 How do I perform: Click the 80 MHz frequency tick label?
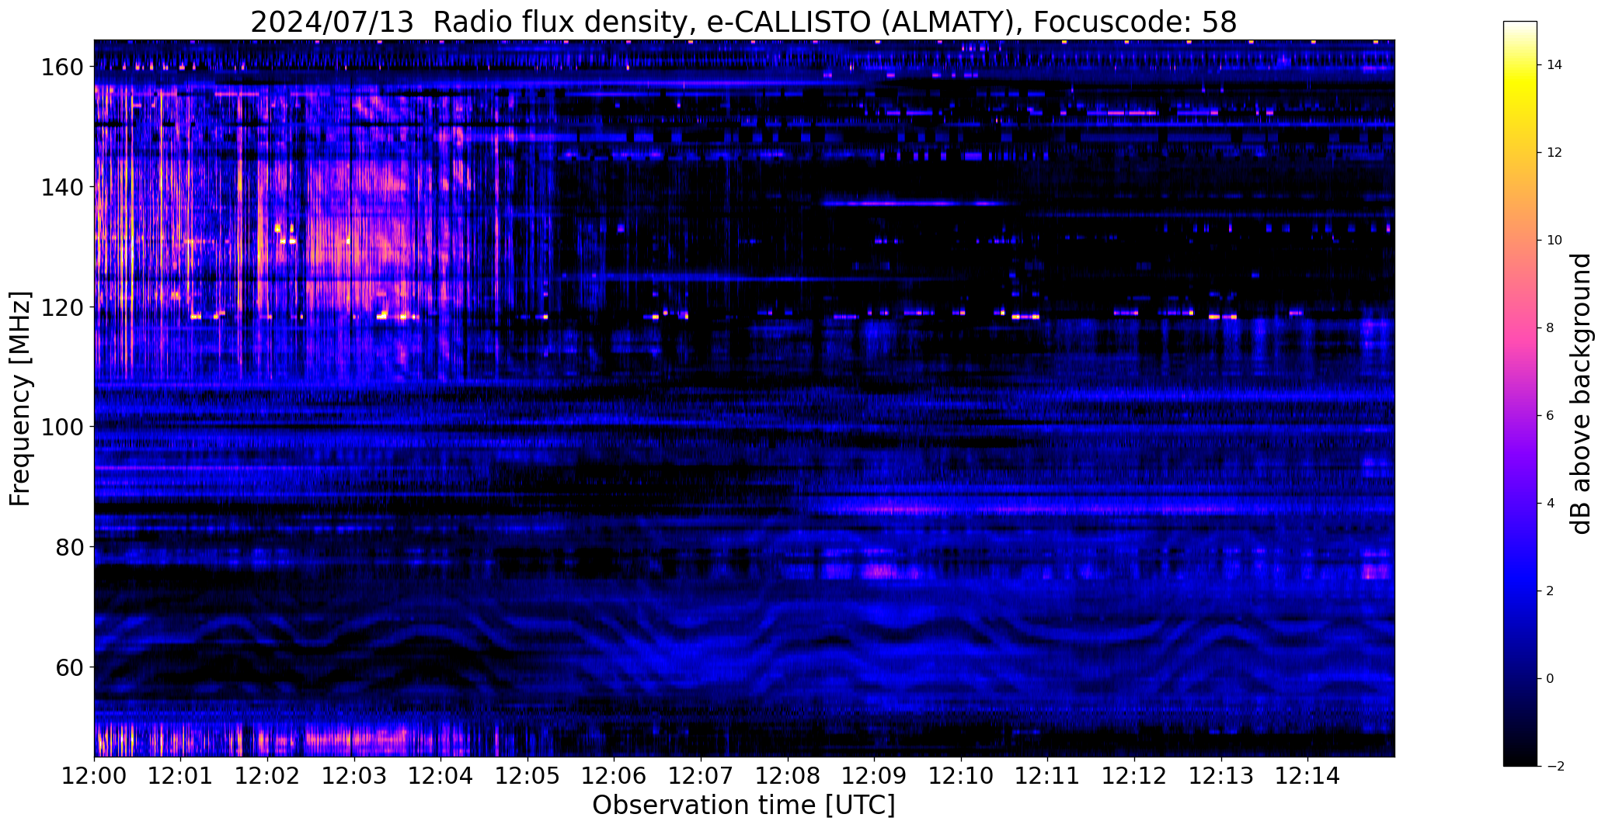pyautogui.click(x=70, y=547)
